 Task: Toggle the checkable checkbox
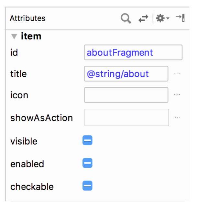click(x=87, y=186)
